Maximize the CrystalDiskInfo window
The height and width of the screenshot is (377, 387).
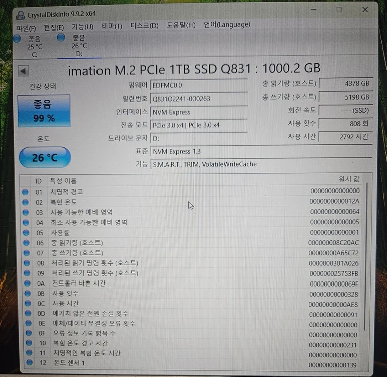339,10
